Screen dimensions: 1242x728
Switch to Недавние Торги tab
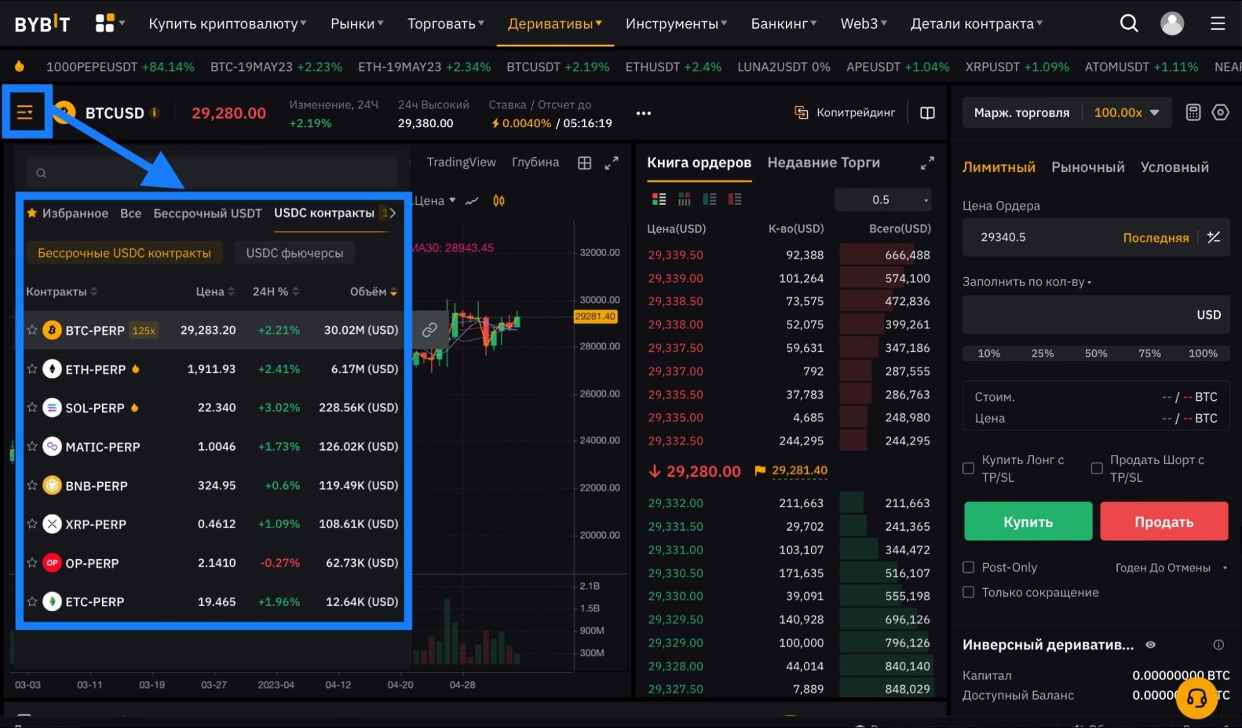[x=823, y=162]
